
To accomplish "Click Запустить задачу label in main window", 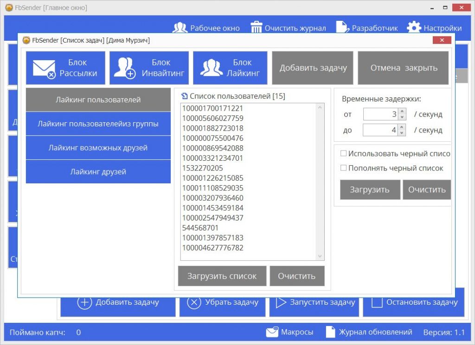I will pyautogui.click(x=322, y=302).
